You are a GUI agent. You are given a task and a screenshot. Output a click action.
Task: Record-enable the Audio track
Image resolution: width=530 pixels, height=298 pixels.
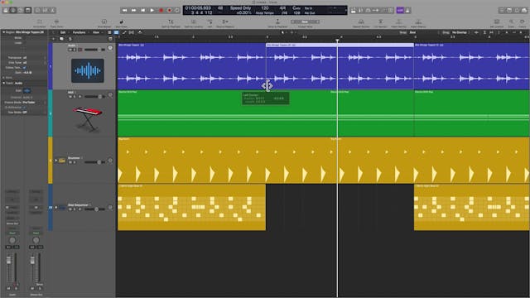pos(80,50)
